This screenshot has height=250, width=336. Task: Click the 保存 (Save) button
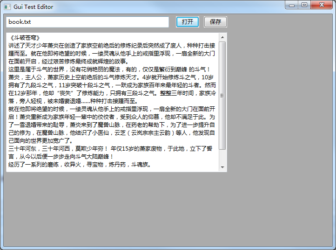point(215,22)
